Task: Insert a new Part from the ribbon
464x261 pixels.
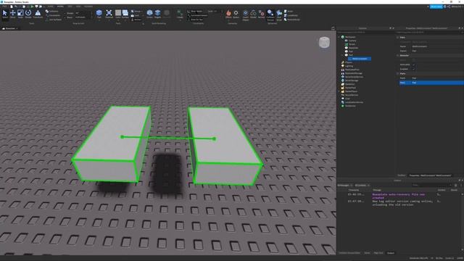Action: [x=99, y=14]
